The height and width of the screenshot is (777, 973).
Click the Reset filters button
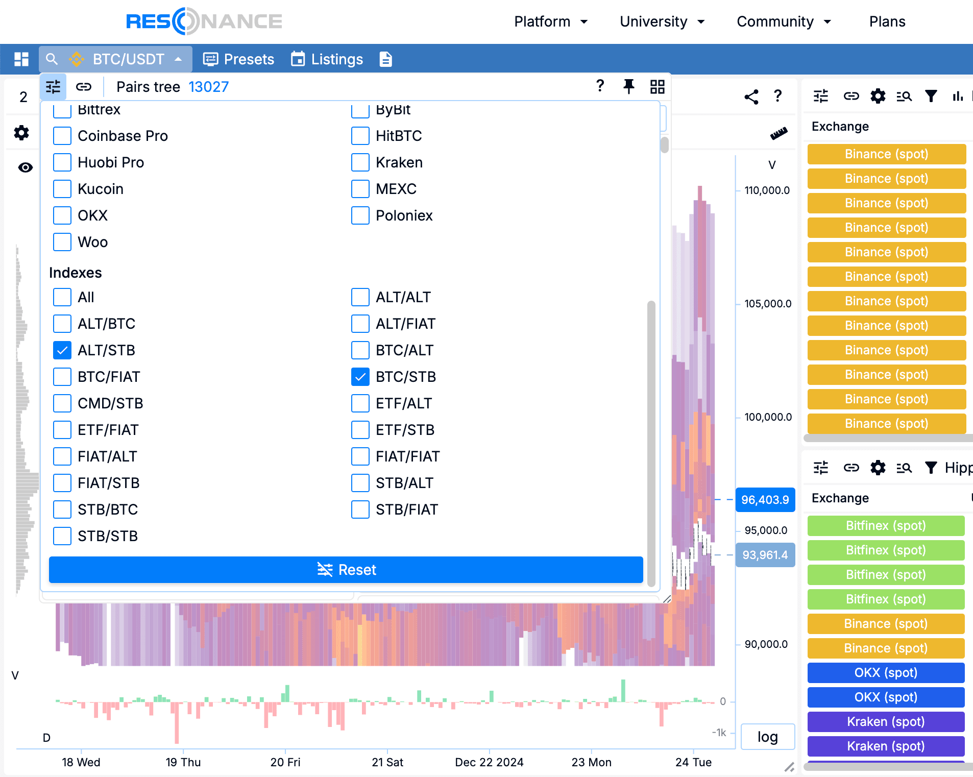coord(346,570)
